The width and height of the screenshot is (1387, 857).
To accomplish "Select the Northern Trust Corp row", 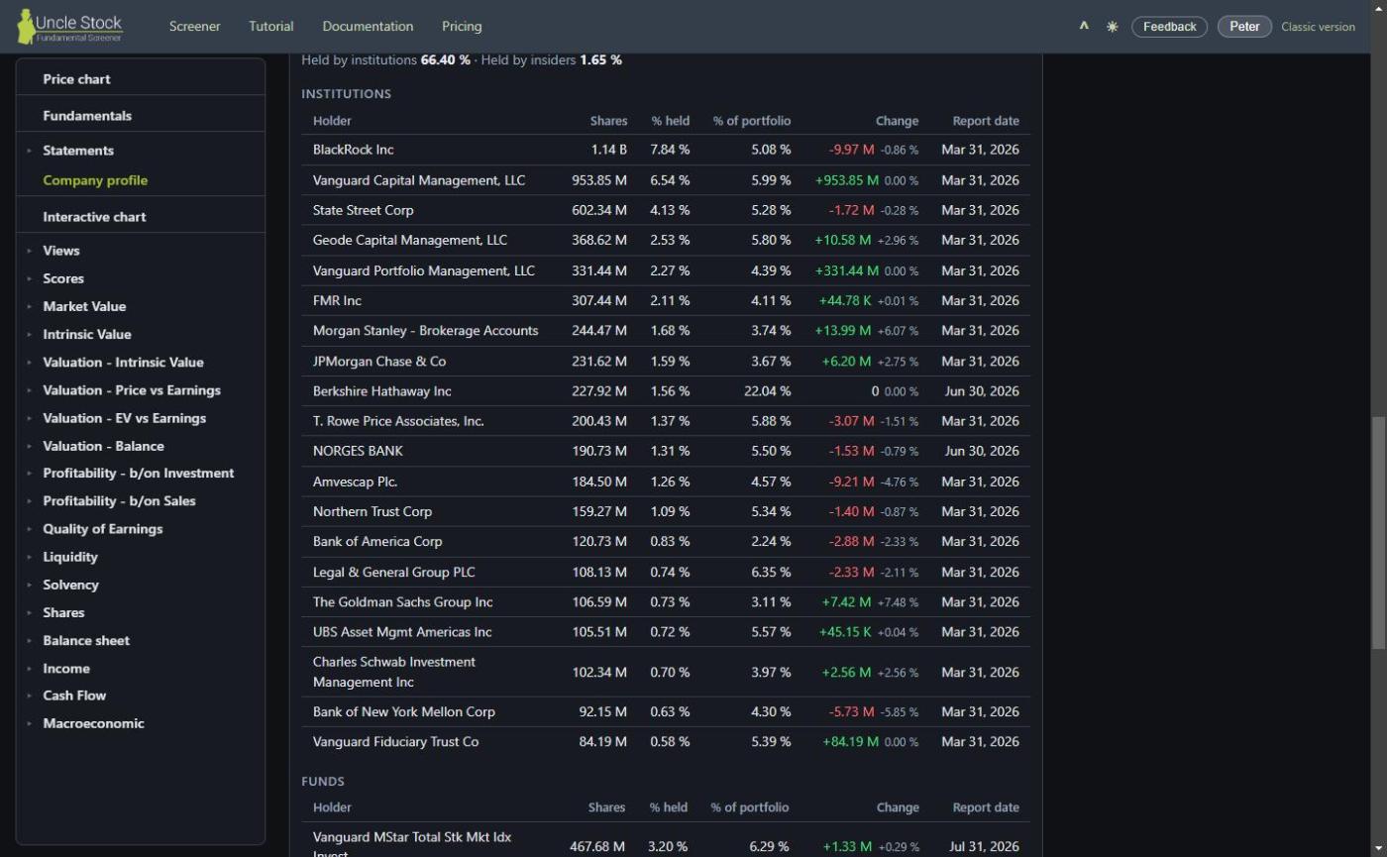I will point(666,511).
